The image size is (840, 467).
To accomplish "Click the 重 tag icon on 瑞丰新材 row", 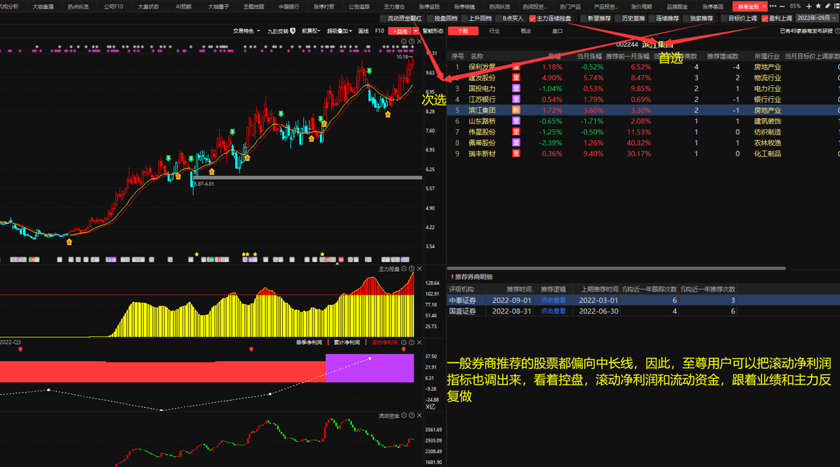I will pyautogui.click(x=515, y=154).
